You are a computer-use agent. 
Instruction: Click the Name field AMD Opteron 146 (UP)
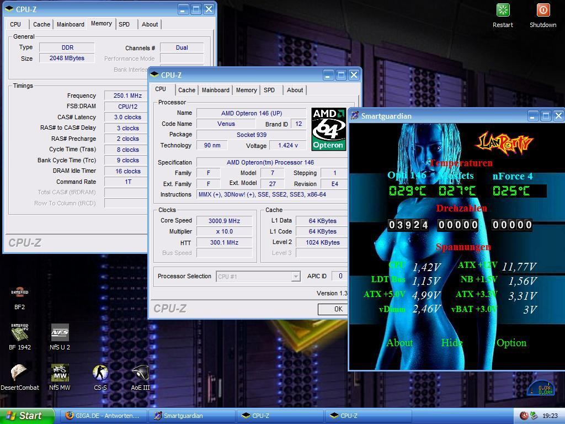[x=252, y=113]
